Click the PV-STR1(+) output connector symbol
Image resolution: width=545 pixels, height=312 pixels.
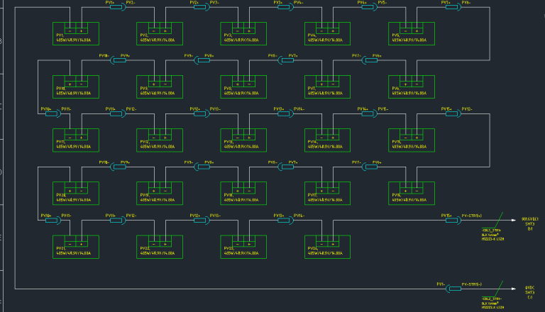click(453, 221)
